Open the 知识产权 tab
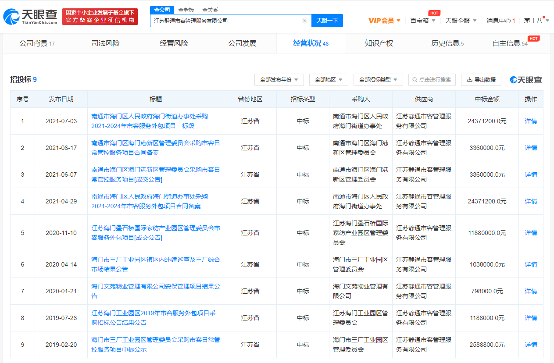 pyautogui.click(x=379, y=43)
